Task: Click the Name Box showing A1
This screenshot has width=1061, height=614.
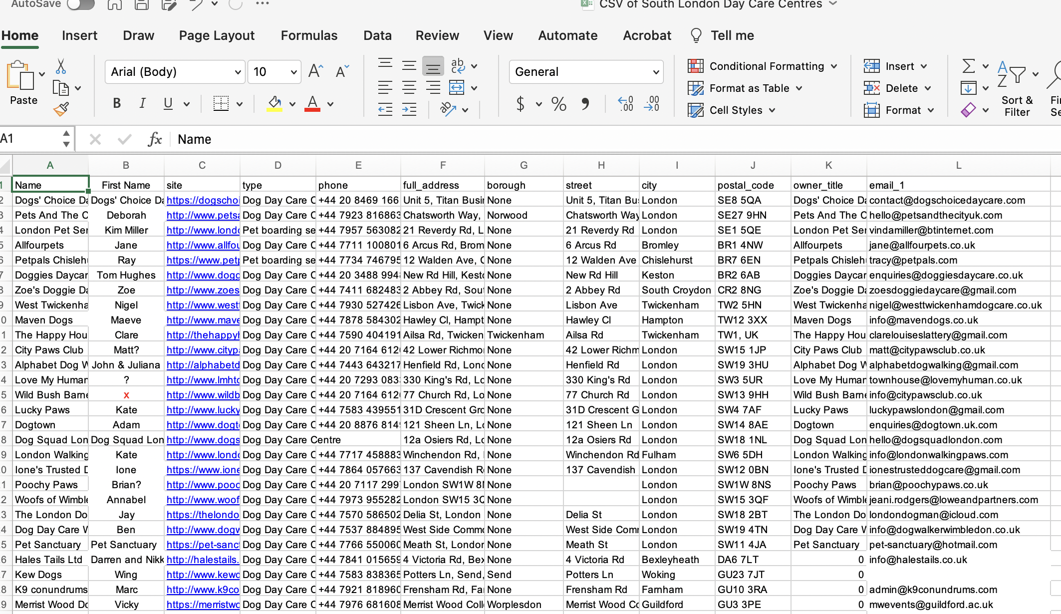Action: point(31,138)
